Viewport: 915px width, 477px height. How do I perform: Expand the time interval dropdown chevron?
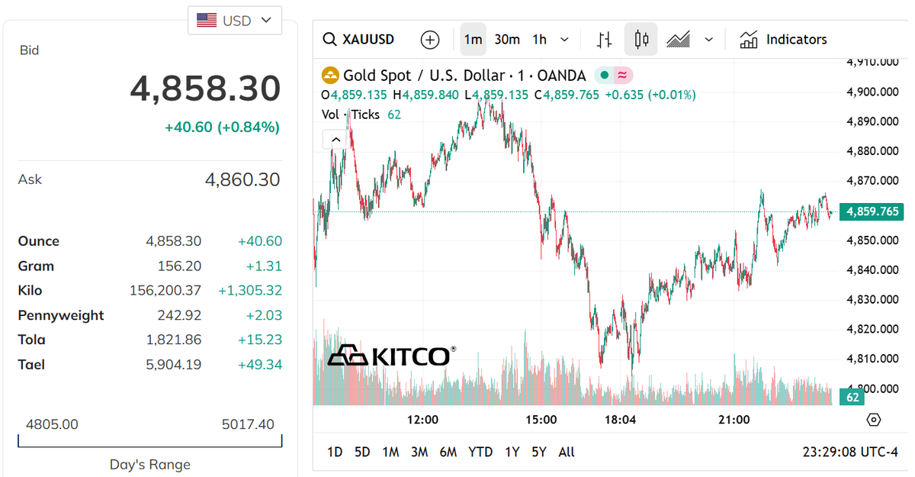point(564,40)
